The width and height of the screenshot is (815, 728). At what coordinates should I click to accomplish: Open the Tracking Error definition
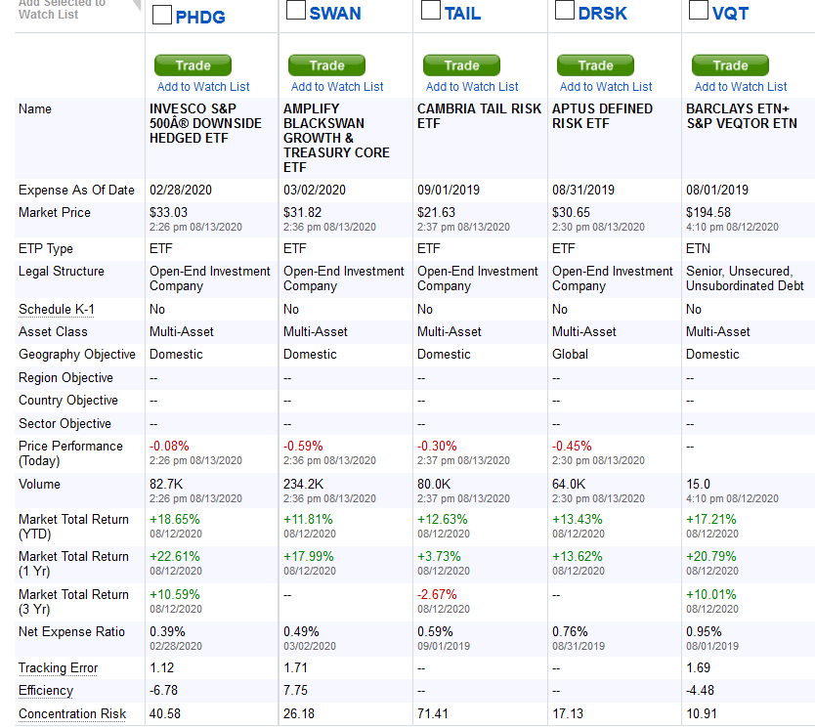[59, 667]
